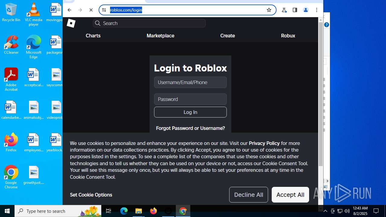Open the Marketplace tab

click(x=160, y=36)
